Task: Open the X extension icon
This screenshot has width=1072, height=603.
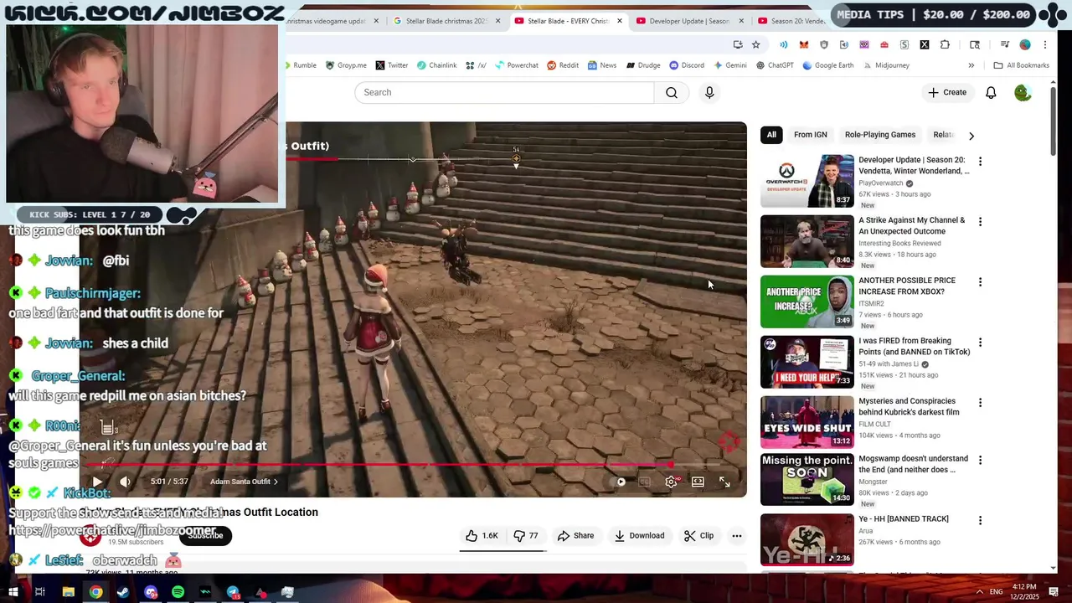Action: coord(925,44)
